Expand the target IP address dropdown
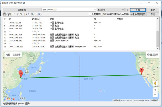162x107 pixels. tap(95, 10)
